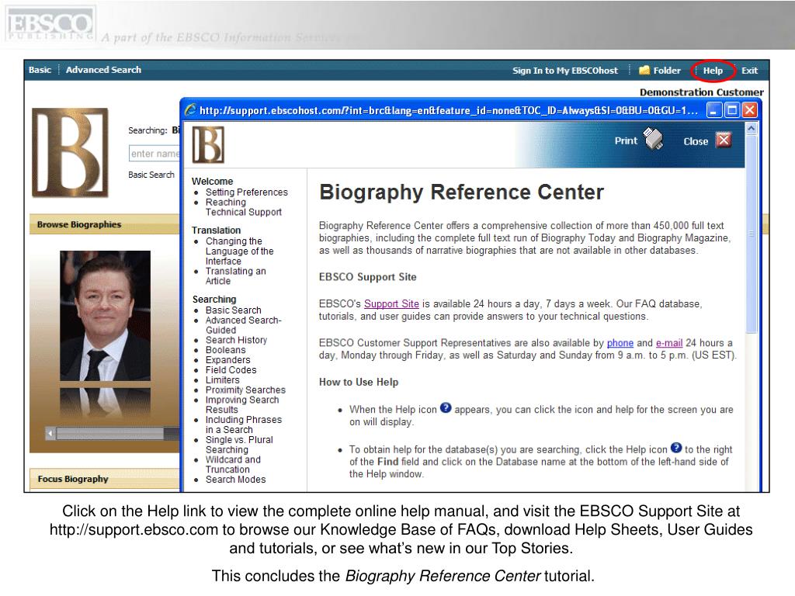Viewport: 795px width, 596px height.
Task: Click the Demonstration Customer text
Action: point(701,92)
